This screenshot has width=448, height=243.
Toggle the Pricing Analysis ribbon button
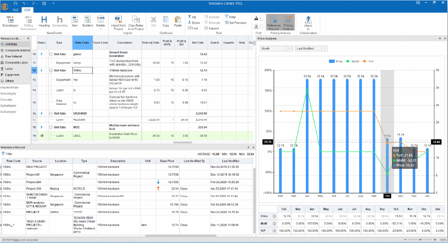(x=288, y=21)
